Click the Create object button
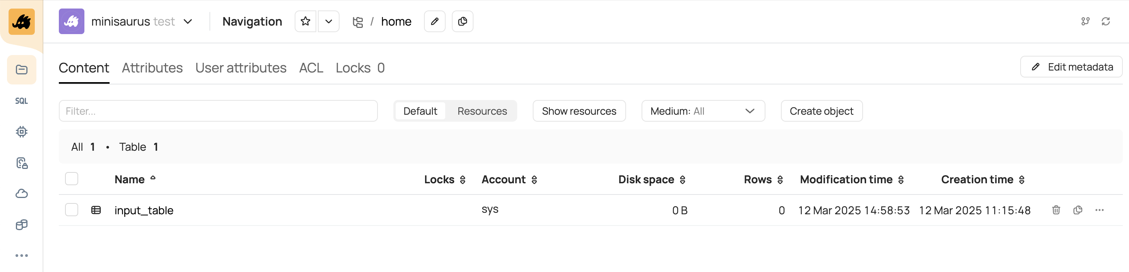This screenshot has width=1129, height=272. 821,111
